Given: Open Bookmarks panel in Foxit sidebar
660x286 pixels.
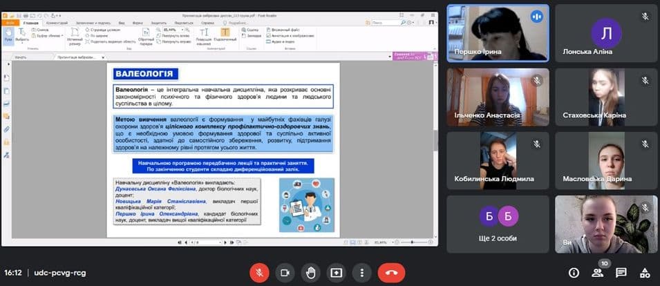Looking at the screenshot, I should 6,78.
